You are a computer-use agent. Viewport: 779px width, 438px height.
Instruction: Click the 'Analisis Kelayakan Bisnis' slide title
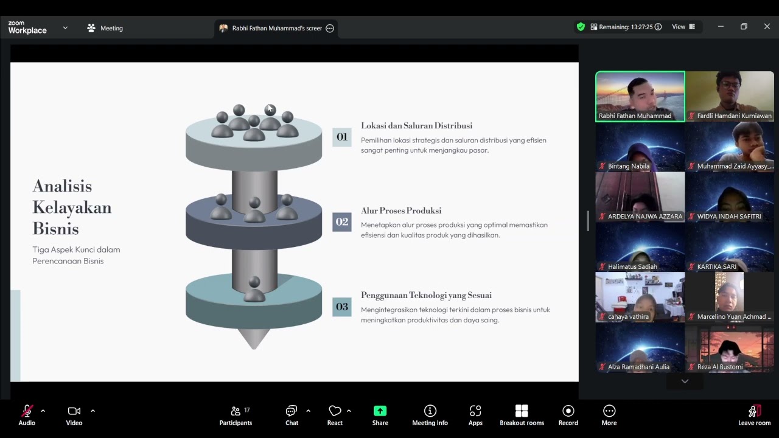(x=72, y=207)
